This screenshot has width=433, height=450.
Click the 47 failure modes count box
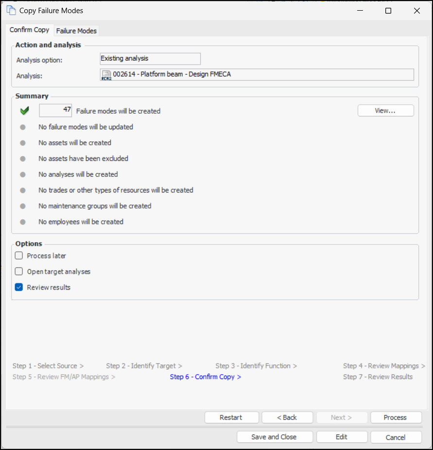[55, 110]
